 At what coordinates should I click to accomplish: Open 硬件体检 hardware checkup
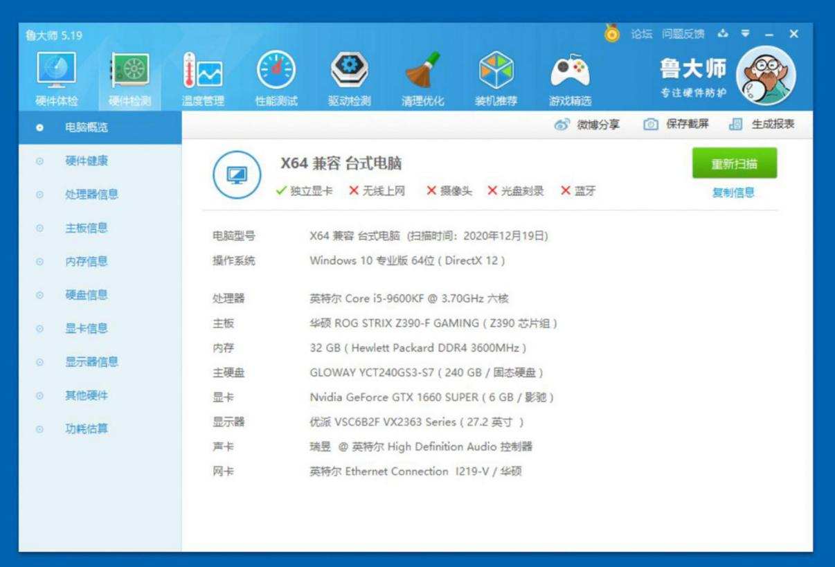coord(57,78)
